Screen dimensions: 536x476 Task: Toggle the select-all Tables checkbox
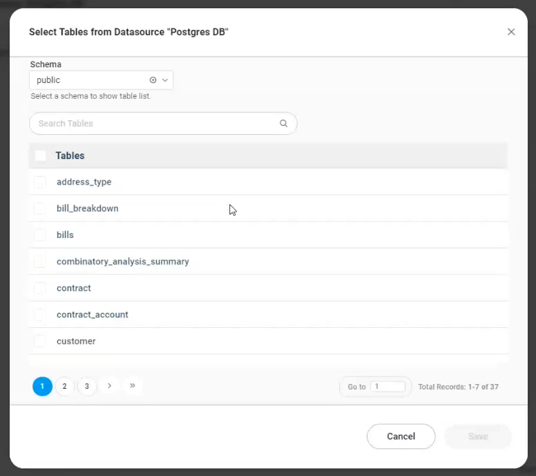pos(41,156)
